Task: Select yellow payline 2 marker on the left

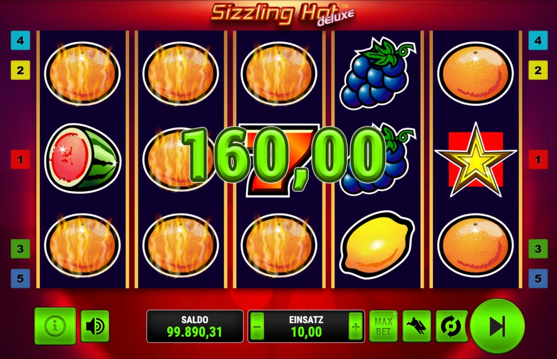Action: point(20,70)
